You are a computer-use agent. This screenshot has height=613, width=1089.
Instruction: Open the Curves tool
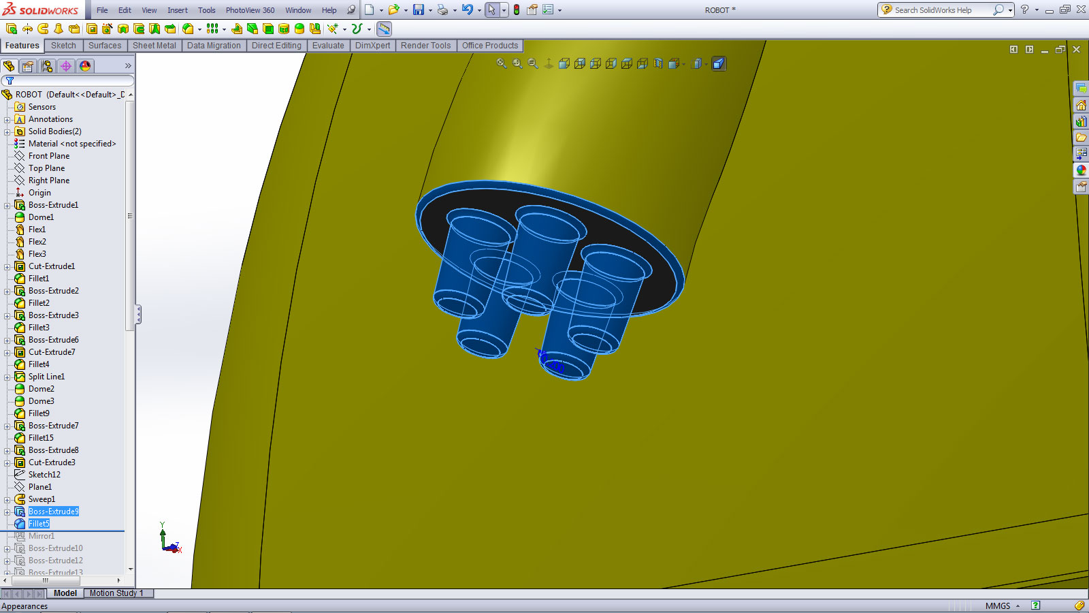pyautogui.click(x=357, y=29)
